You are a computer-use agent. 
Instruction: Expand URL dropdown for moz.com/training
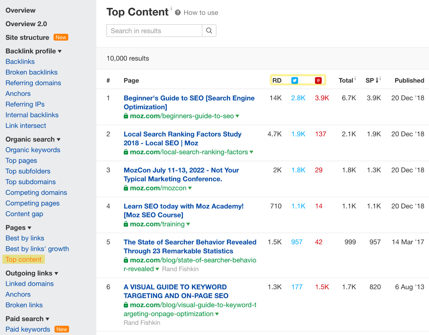pos(188,224)
